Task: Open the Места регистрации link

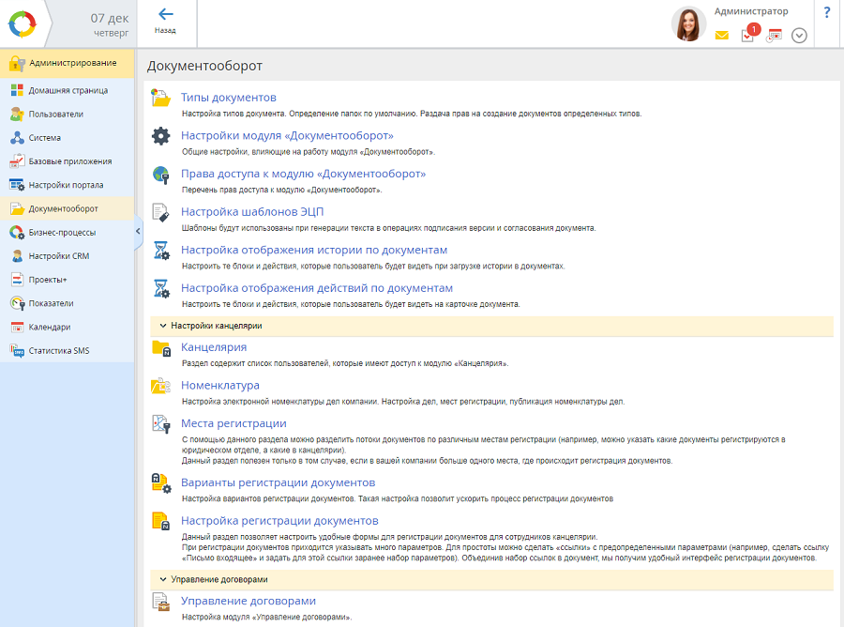Action: [234, 423]
